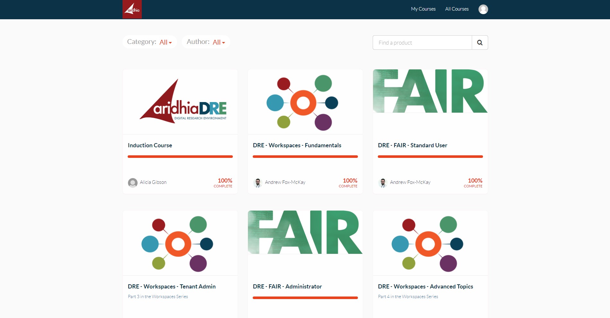Click 'Part 4 in the Workspaces Series'
This screenshot has width=610, height=318.
pyautogui.click(x=408, y=297)
